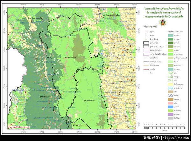This screenshot has width=191, height=141.
Task: Click the light blue stream line symbol in legend
Action: (x=146, y=73)
